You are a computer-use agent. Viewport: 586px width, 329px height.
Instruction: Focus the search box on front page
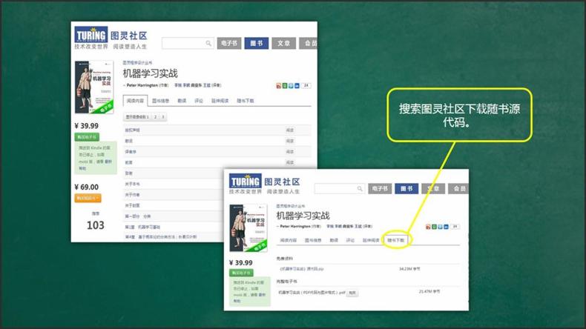339,189
